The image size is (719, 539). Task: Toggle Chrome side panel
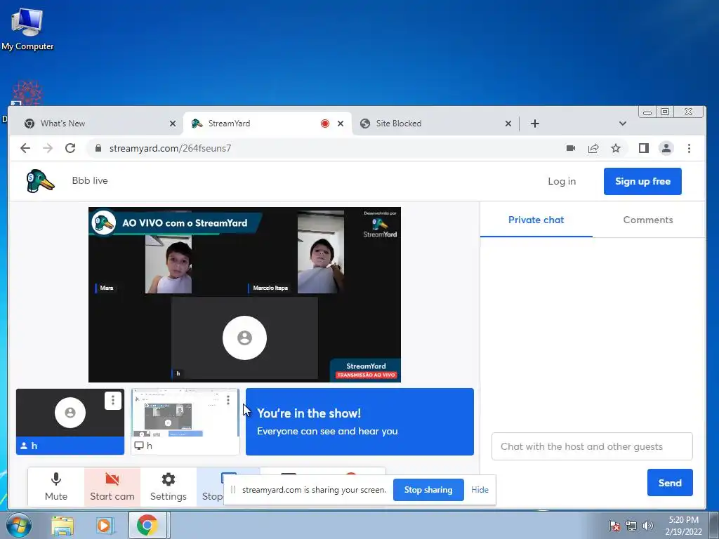tap(643, 148)
